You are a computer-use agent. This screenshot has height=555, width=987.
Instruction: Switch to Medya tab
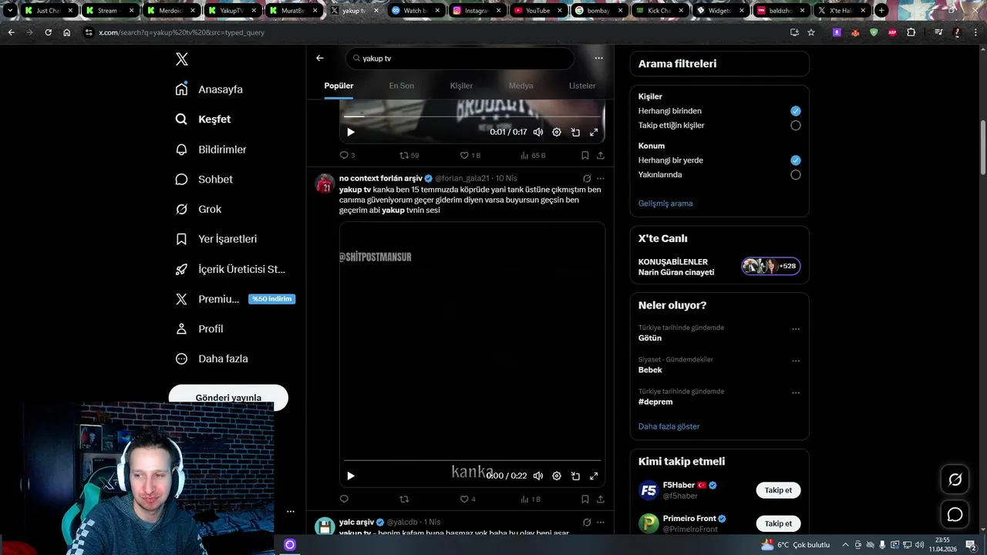[x=521, y=86]
